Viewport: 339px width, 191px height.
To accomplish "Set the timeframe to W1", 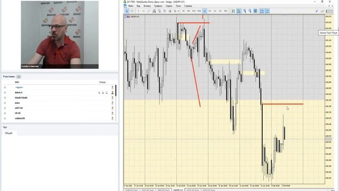I will [x=220, y=11].
